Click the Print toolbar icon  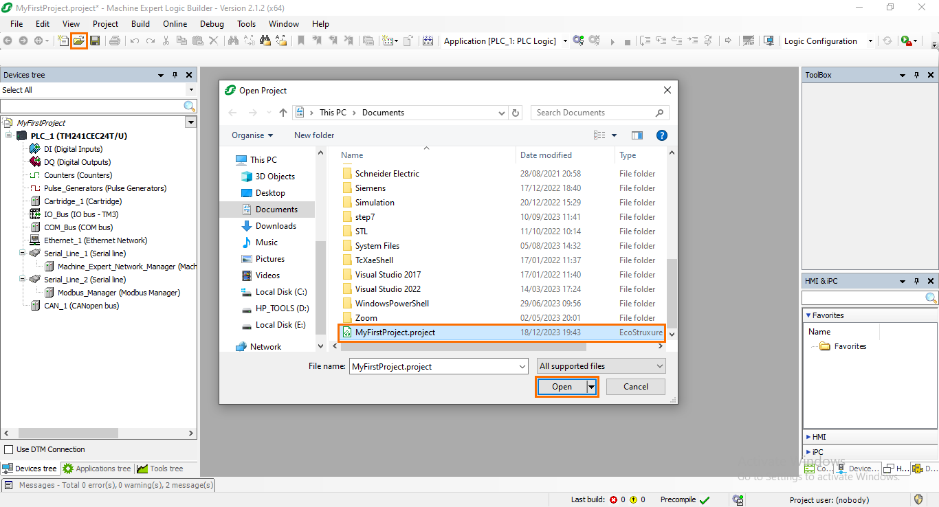pyautogui.click(x=115, y=41)
